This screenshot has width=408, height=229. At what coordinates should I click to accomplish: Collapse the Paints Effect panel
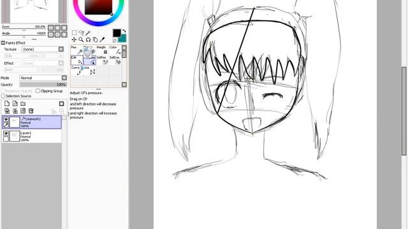coord(3,43)
